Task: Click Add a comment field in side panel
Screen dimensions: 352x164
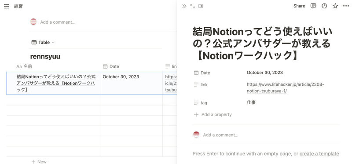Action: 221,135
